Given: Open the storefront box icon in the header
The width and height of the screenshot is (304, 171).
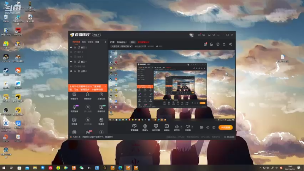Looking at the screenshot, I should coord(218,44).
